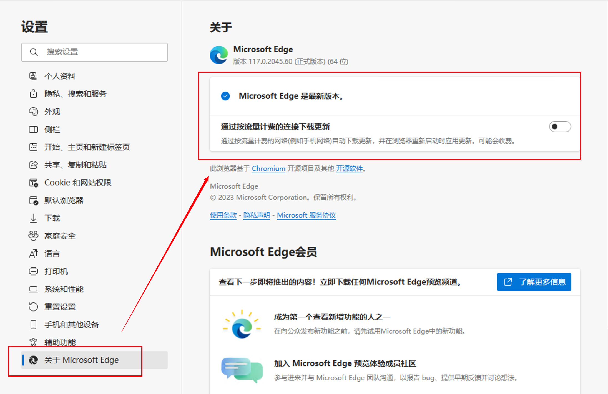Click the Microsoft Edge会员 section heading

tap(263, 252)
